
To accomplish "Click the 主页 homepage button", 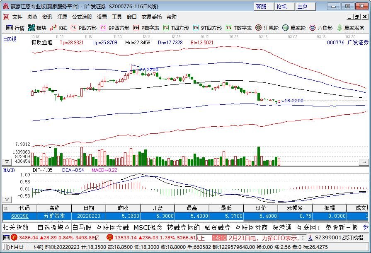I will pos(302,6).
